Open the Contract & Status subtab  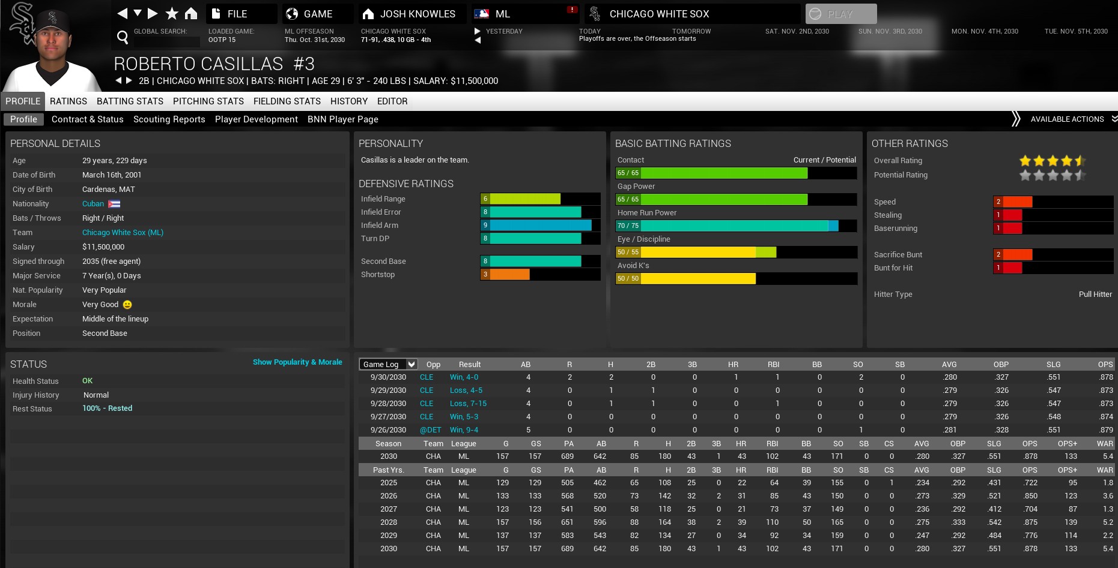pyautogui.click(x=87, y=119)
